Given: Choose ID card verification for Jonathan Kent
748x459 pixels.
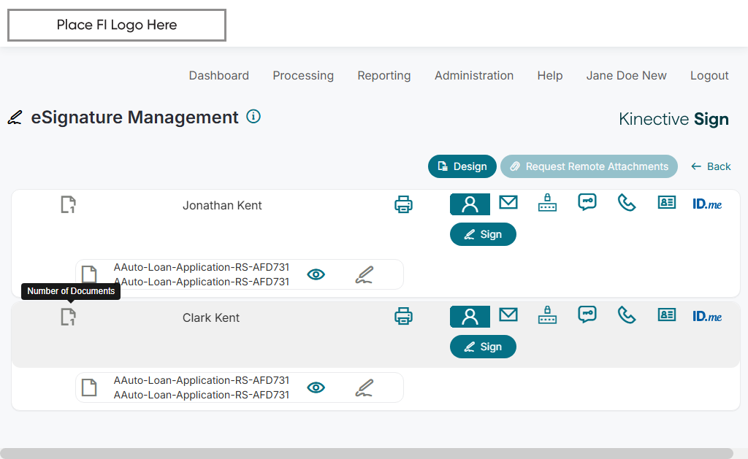Looking at the screenshot, I should (x=666, y=203).
